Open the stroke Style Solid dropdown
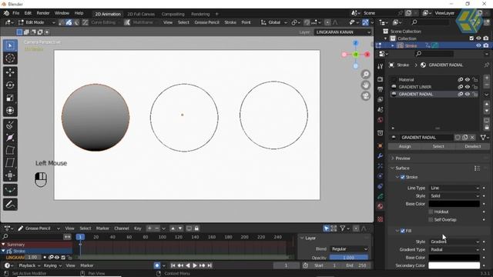 454,196
